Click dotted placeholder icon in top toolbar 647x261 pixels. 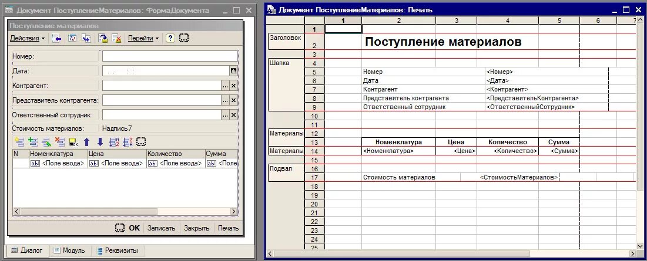[x=184, y=38]
